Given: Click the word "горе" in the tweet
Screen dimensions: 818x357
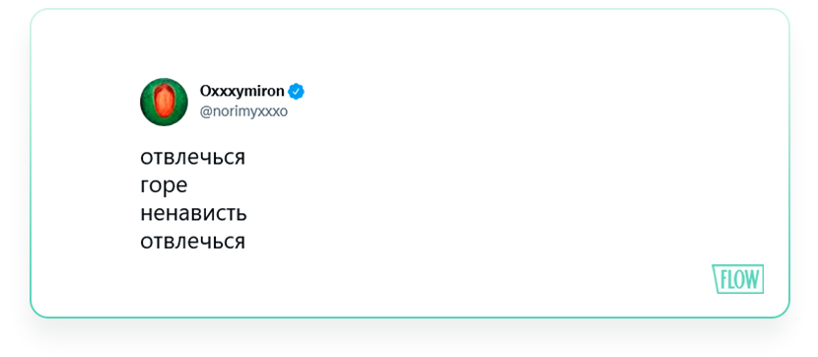Looking at the screenshot, I should [164, 186].
